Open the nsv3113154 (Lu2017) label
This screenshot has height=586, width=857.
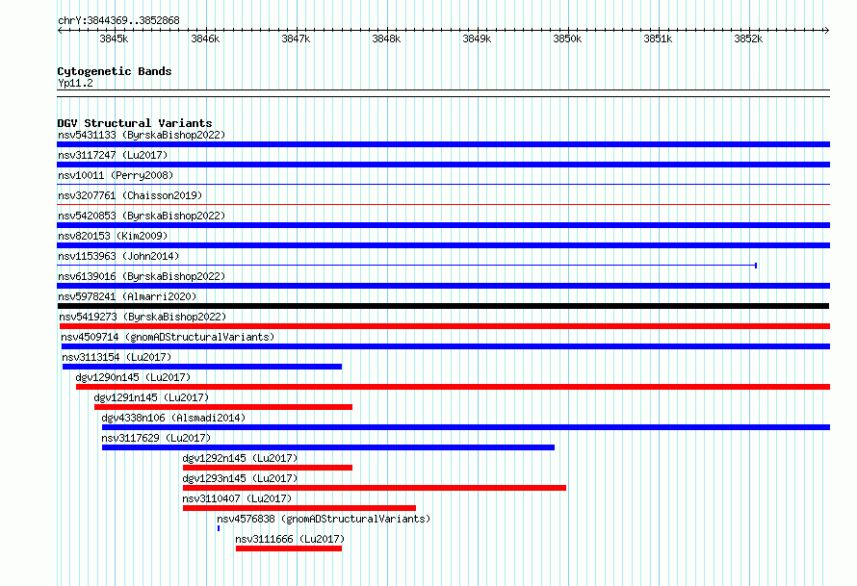(x=117, y=357)
